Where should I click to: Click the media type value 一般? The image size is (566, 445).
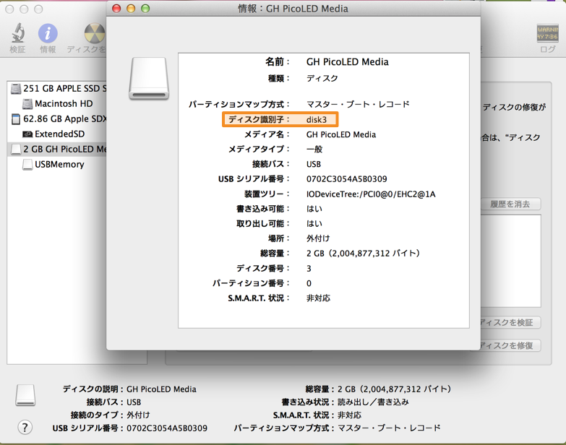click(314, 149)
